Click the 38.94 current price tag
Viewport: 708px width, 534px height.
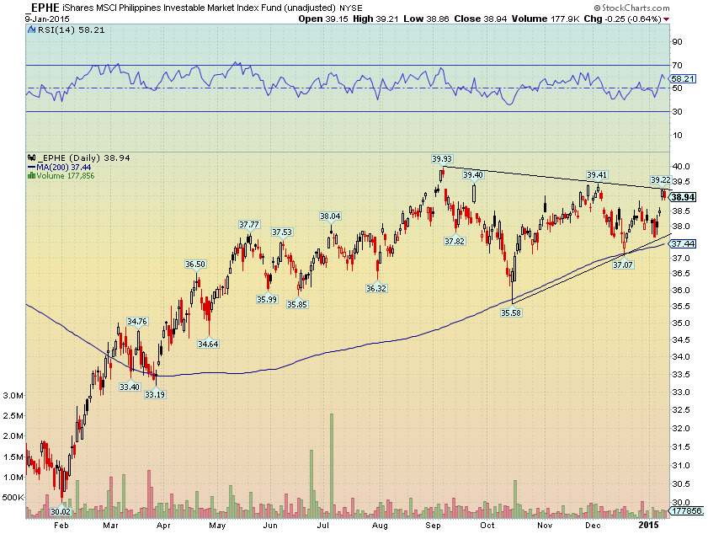pyautogui.click(x=683, y=197)
